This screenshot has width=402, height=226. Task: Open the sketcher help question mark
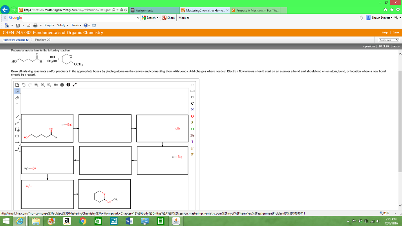pos(68,85)
